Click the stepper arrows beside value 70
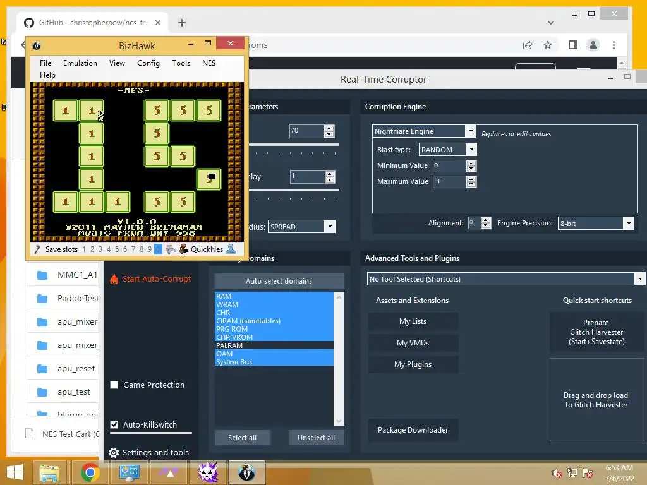Viewport: 647px width, 485px height. [329, 131]
